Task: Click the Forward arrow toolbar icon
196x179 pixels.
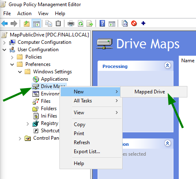Action: tap(14, 23)
